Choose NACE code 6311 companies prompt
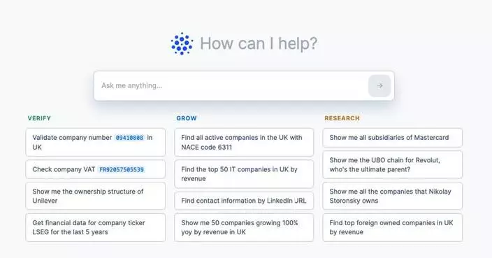The height and width of the screenshot is (258, 492). click(244, 142)
